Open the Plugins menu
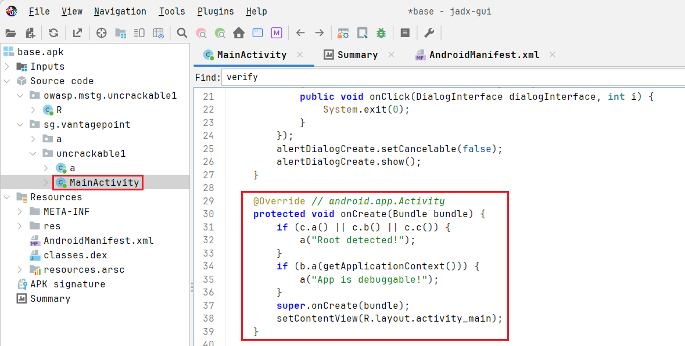This screenshot has height=346, width=685. [216, 12]
